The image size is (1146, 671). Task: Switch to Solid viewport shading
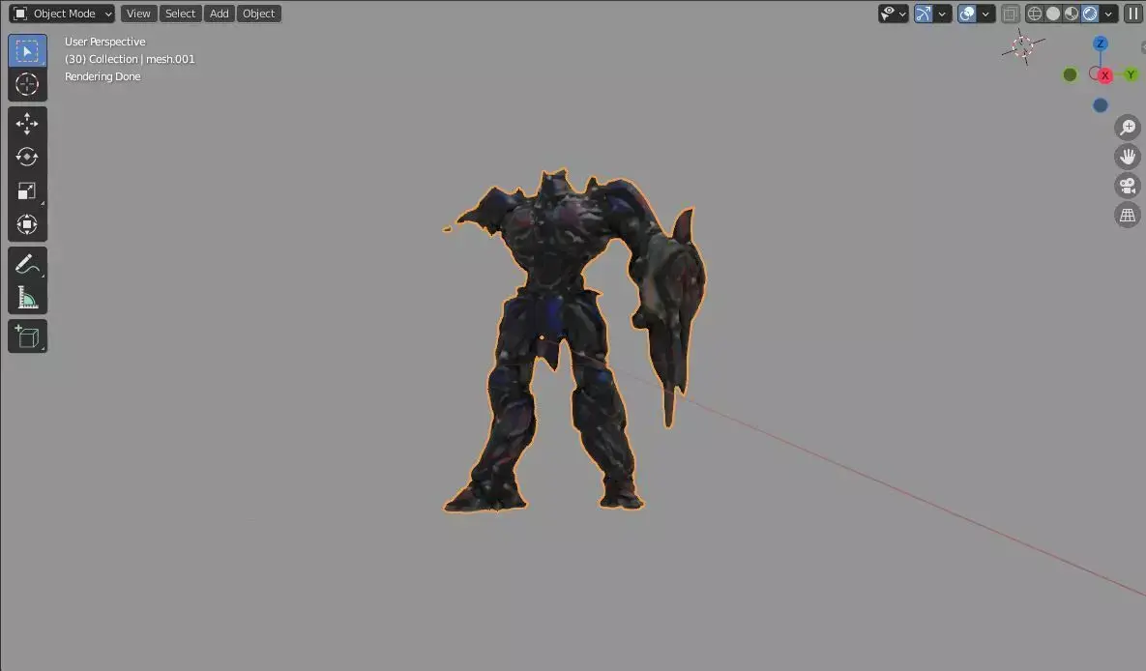(x=1053, y=14)
